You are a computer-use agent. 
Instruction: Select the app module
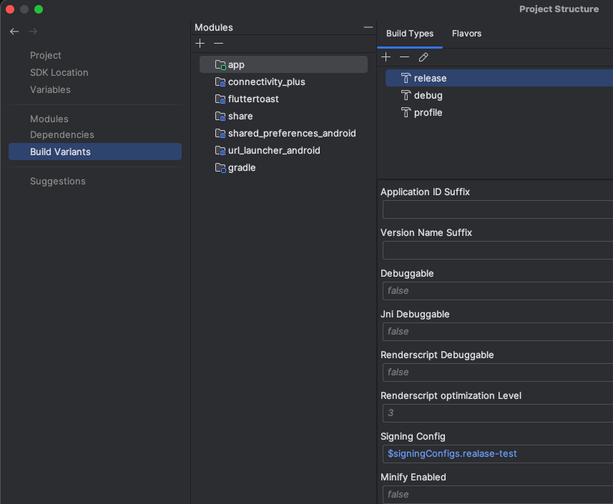coord(236,64)
